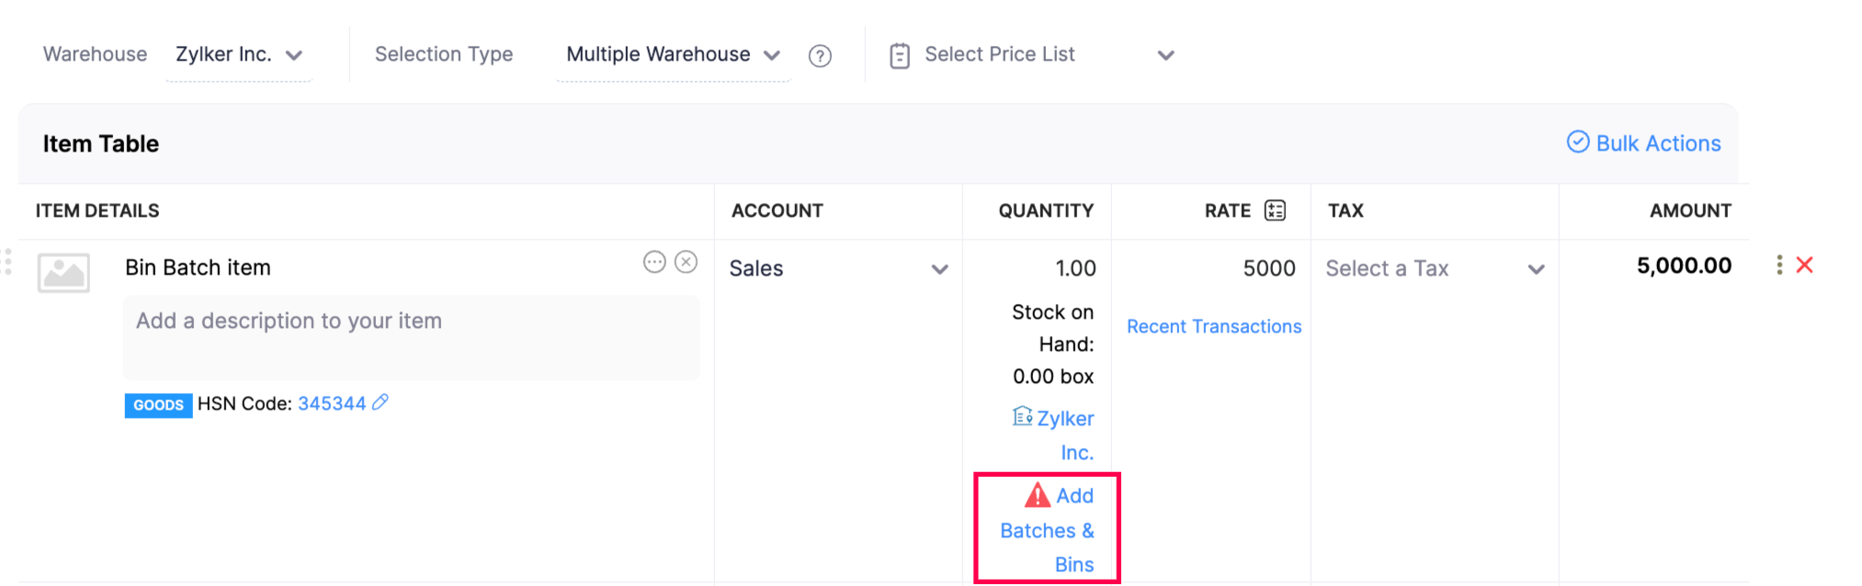1862x586 pixels.
Task: Click the rate calculator icon in RATE header
Action: [1275, 210]
